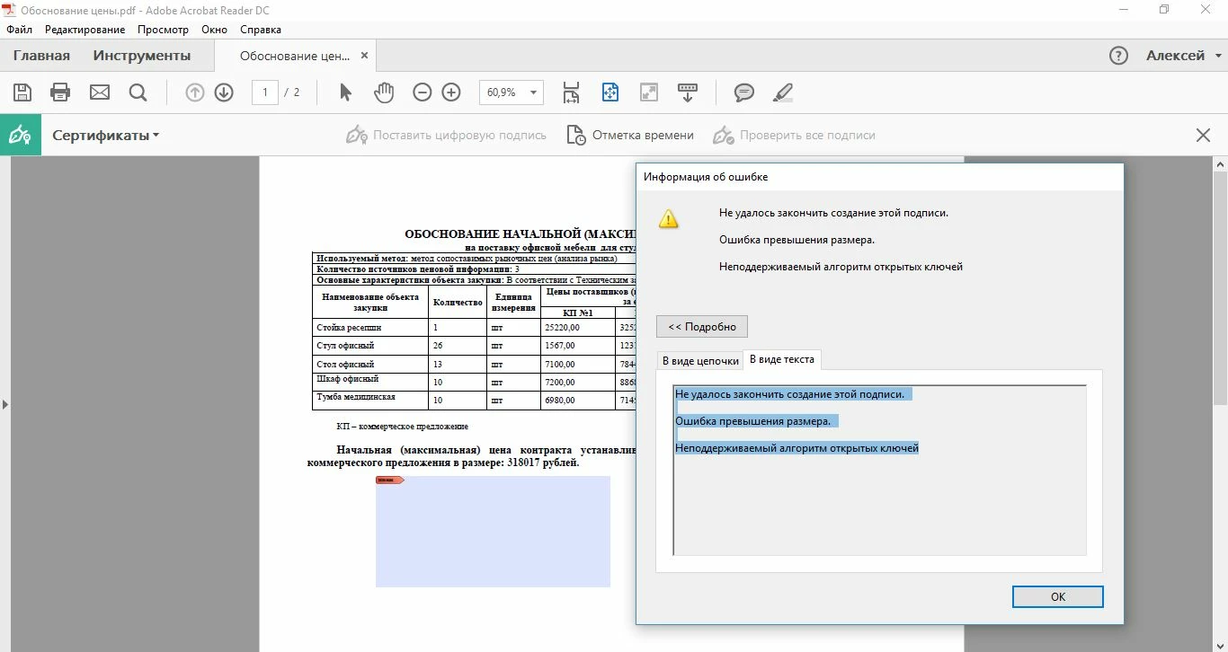Collapse details with << Подробно button

(702, 327)
